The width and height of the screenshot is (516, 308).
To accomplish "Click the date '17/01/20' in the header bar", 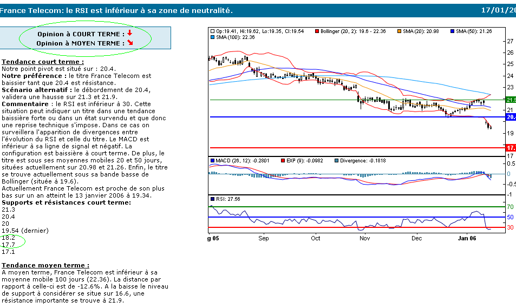I will [x=499, y=10].
